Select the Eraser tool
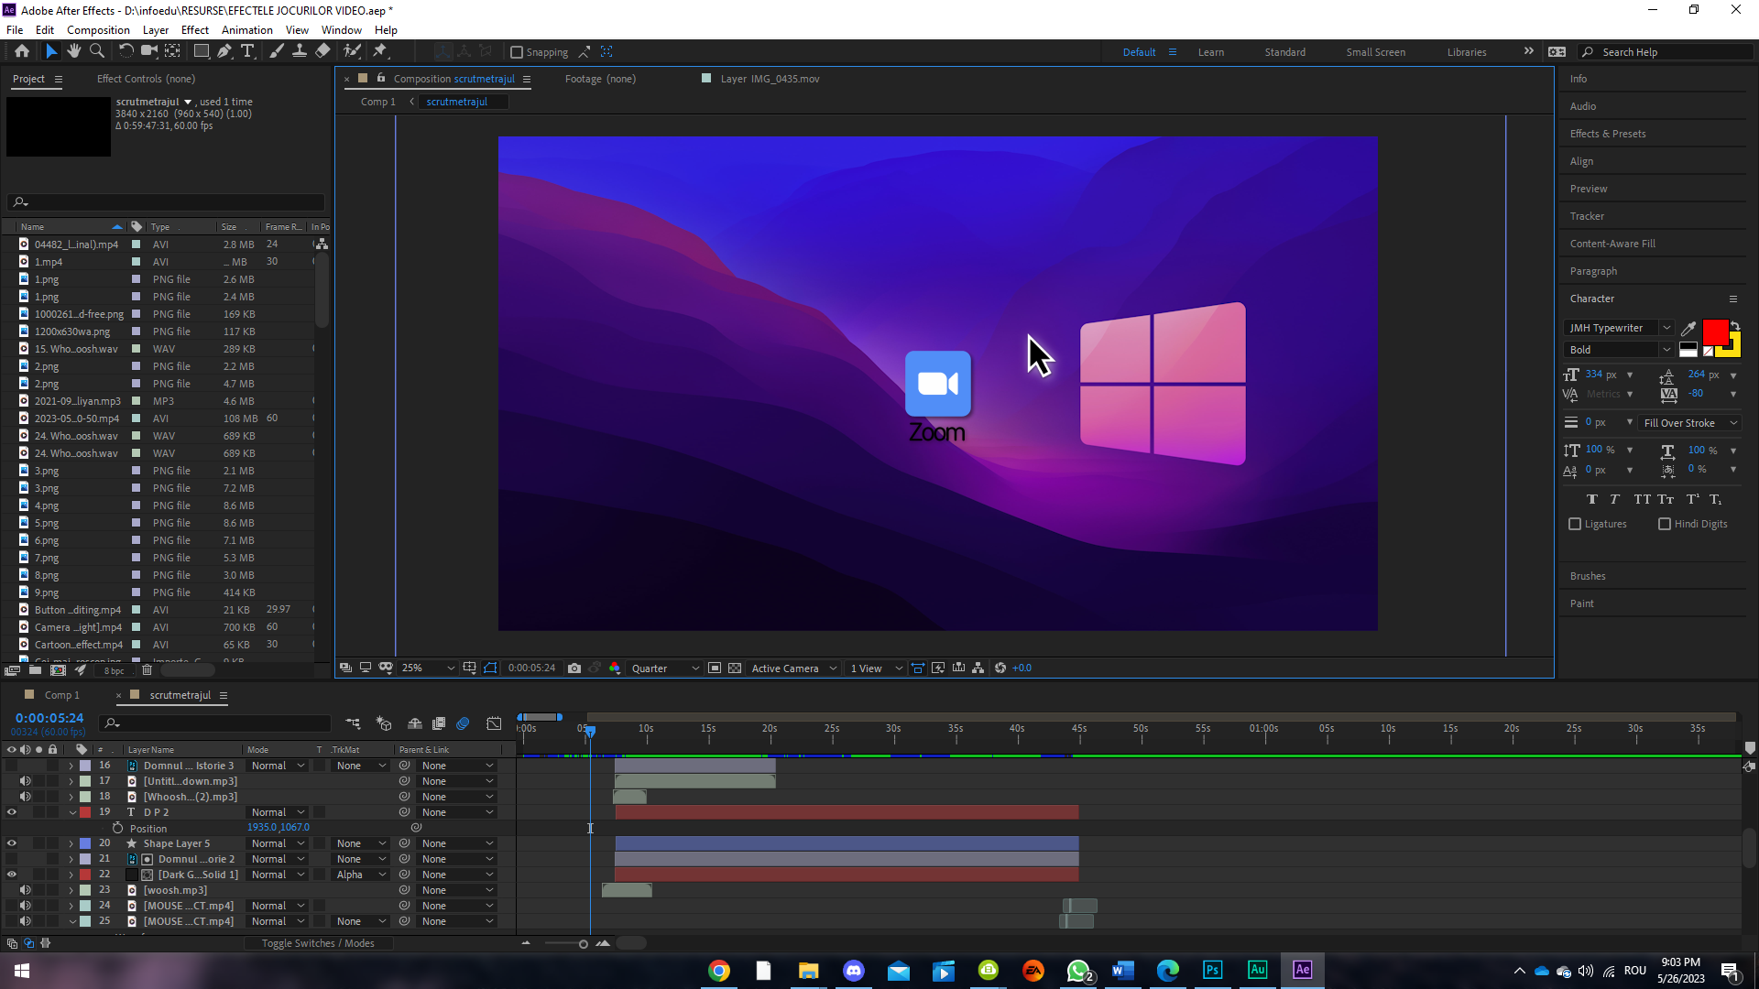The width and height of the screenshot is (1759, 989). coord(322,51)
